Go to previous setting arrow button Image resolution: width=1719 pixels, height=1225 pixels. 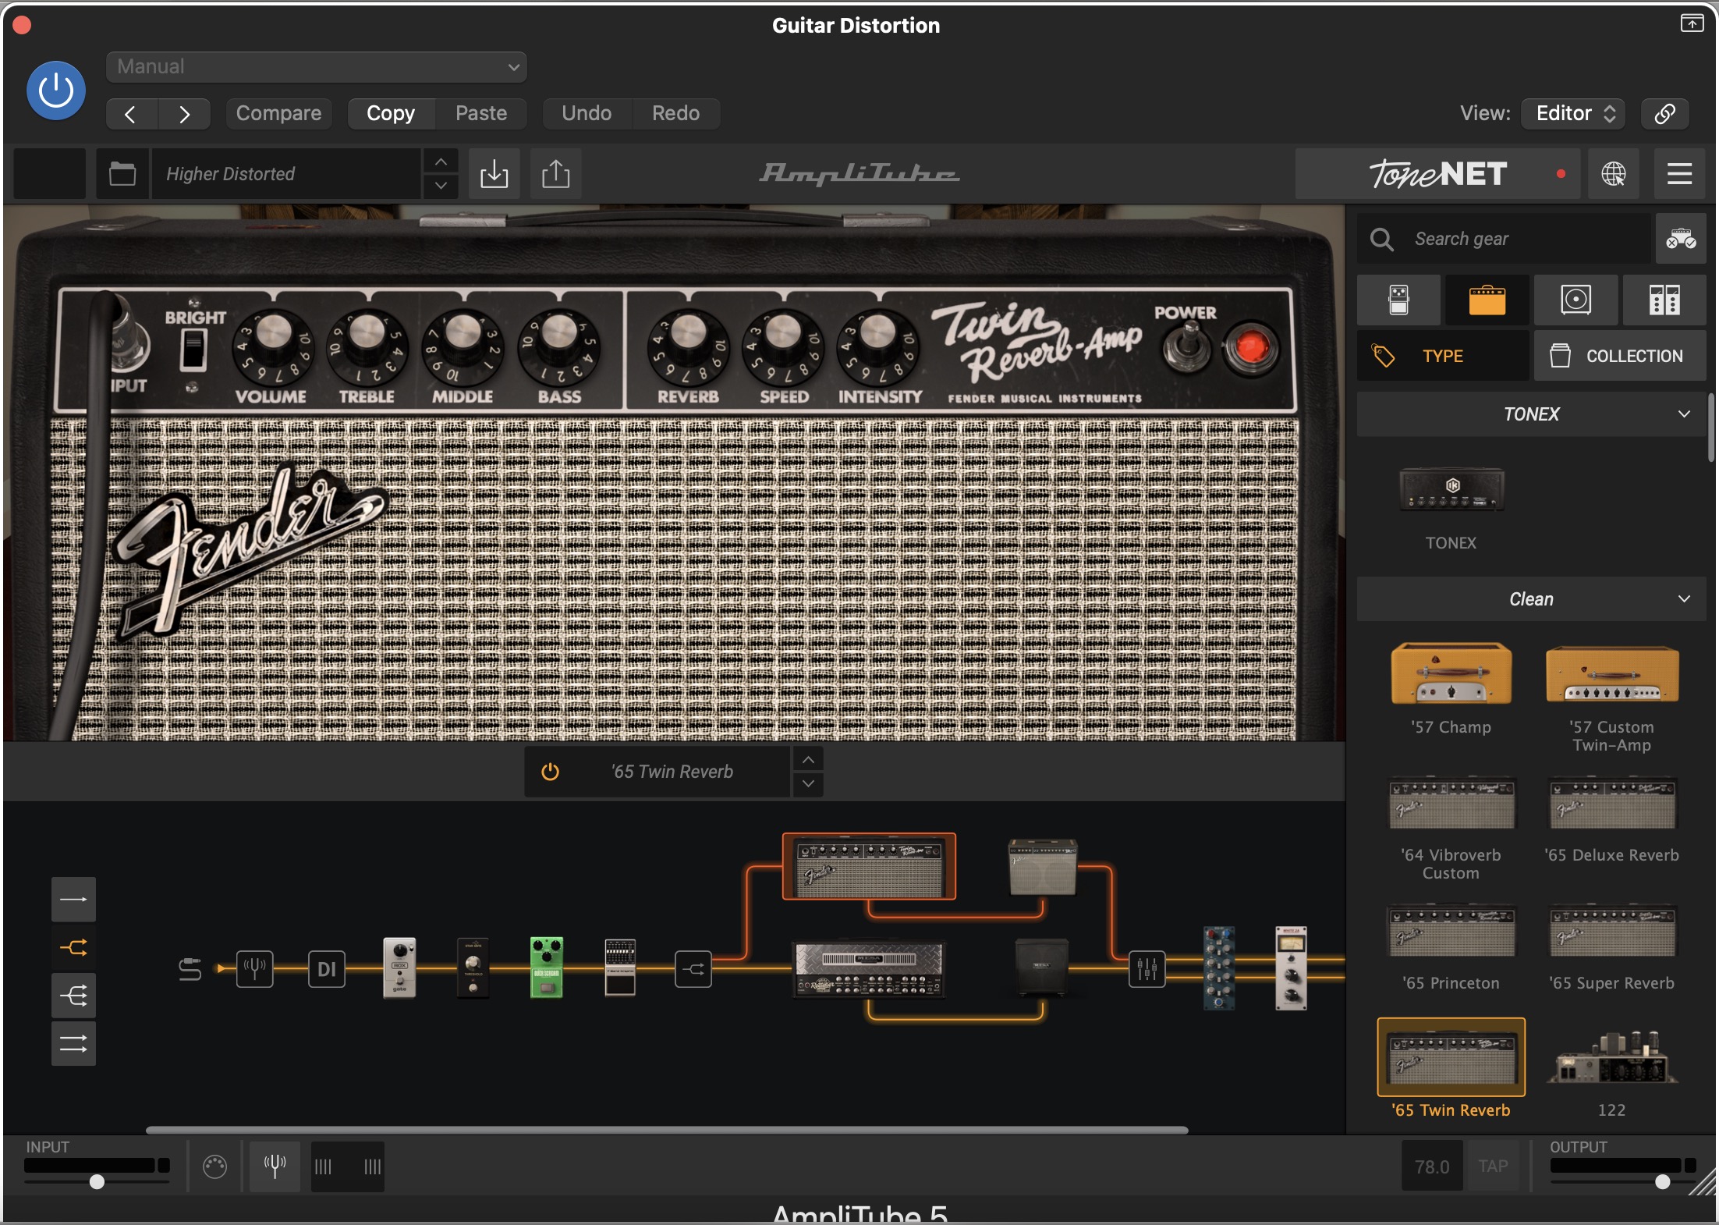pyautogui.click(x=131, y=114)
